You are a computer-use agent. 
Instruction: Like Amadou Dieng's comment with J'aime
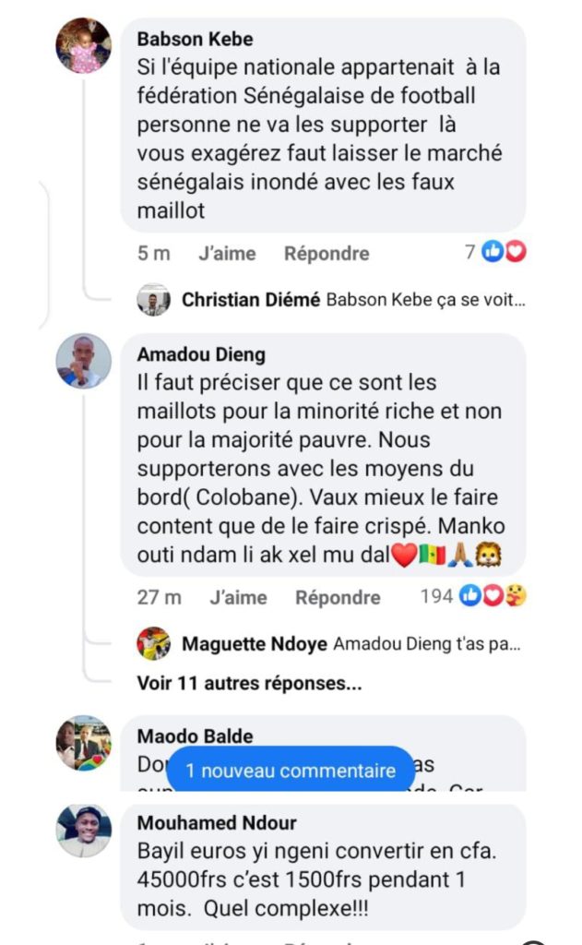[238, 597]
